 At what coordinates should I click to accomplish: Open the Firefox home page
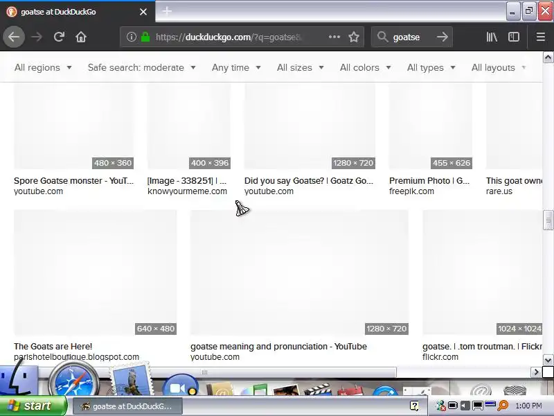81,37
